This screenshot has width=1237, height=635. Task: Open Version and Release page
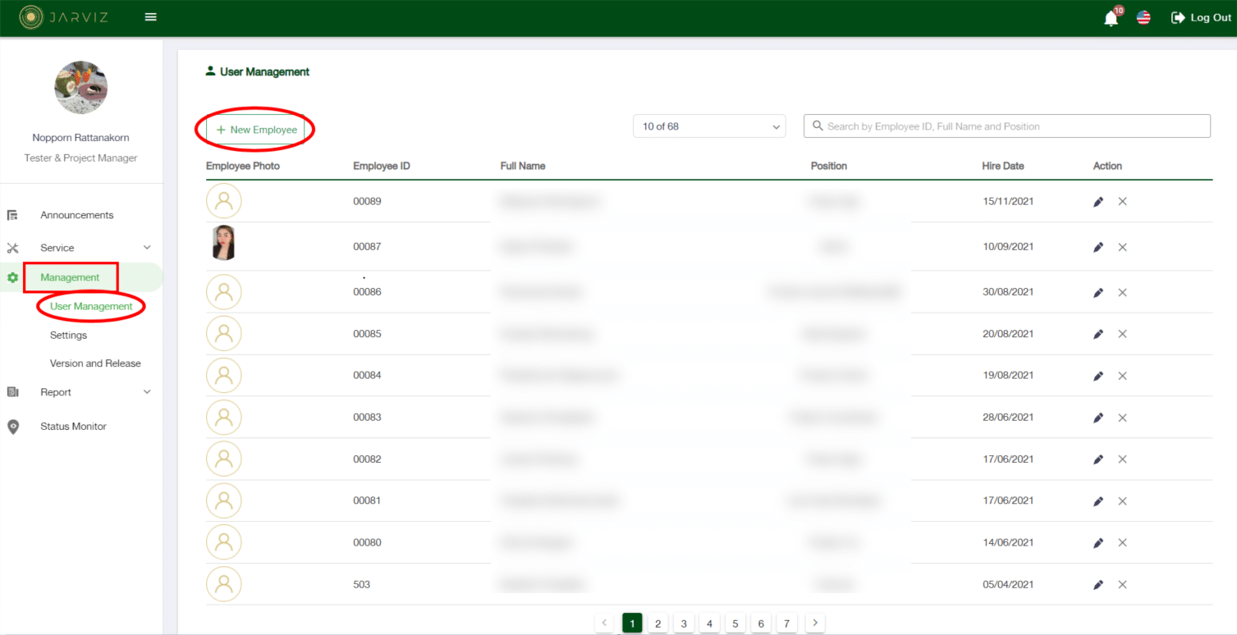[95, 363]
